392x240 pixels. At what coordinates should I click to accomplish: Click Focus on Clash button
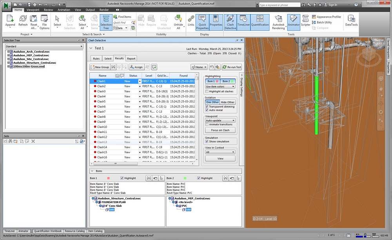(x=220, y=130)
